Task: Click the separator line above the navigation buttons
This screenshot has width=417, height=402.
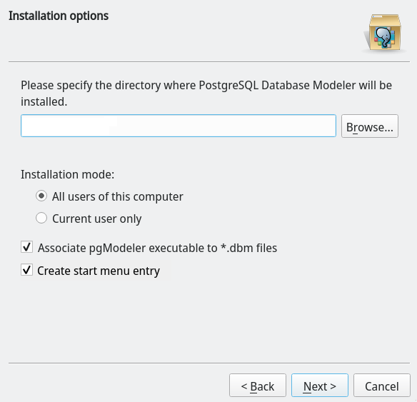Action: coord(209,363)
